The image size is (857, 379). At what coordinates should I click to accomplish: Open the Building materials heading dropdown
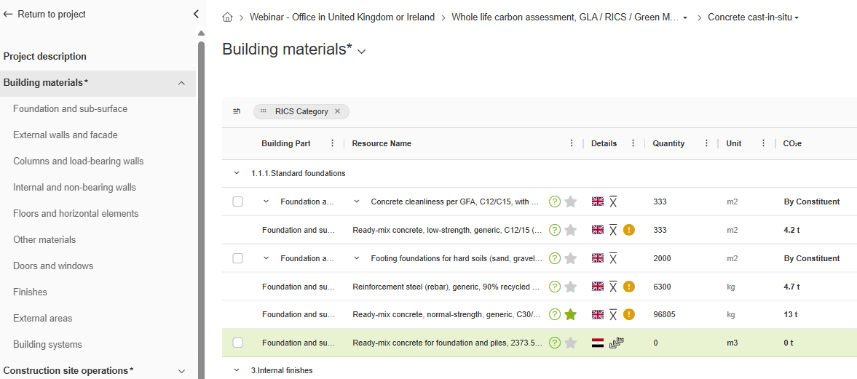coord(362,51)
